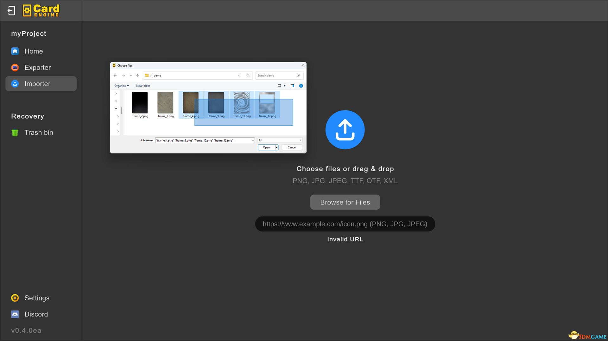Click New folder in the dialog toolbar
Image resolution: width=608 pixels, height=341 pixels.
point(143,86)
